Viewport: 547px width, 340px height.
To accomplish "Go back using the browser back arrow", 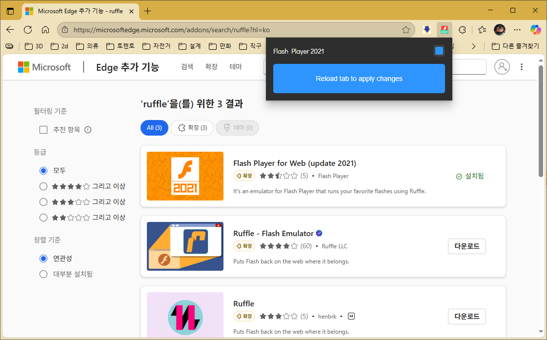I will pyautogui.click(x=10, y=30).
